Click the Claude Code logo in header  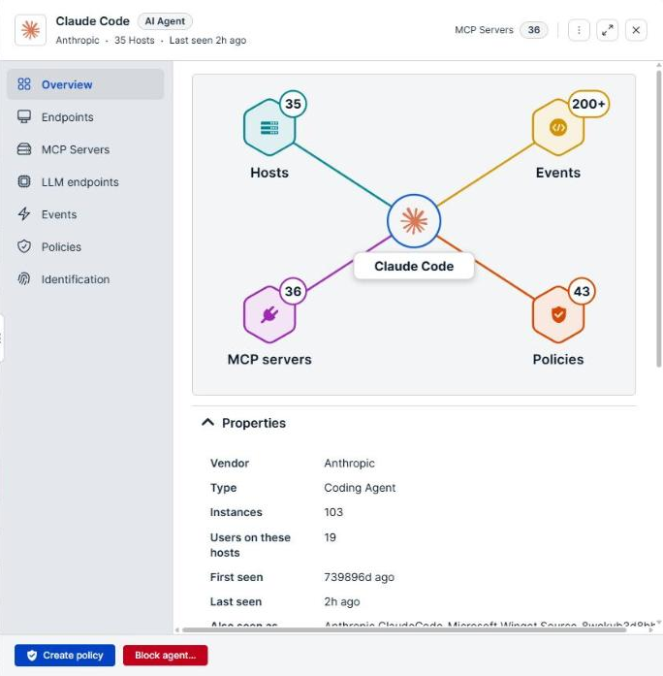30,30
